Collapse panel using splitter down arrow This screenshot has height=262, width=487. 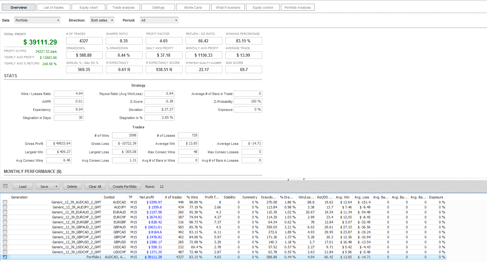click(x=304, y=179)
